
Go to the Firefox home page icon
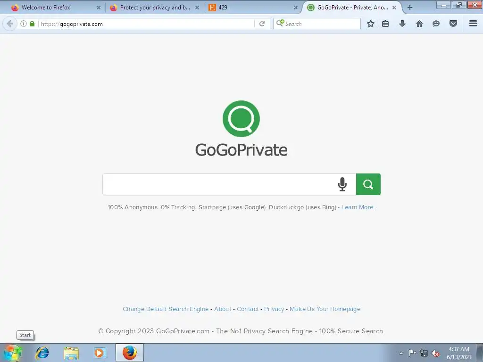point(419,24)
